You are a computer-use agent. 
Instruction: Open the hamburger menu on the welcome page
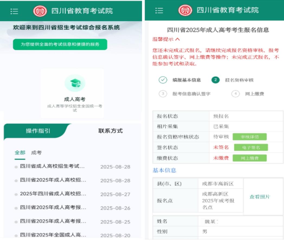15,11
